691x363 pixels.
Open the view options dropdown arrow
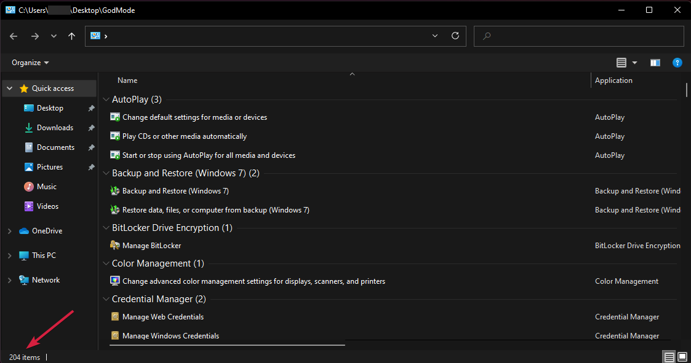coord(634,63)
